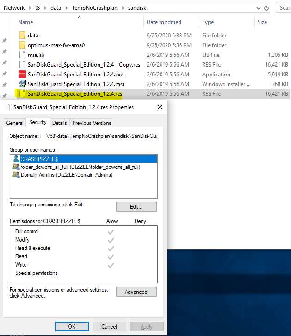Screen dimensions: 291x336
Task: Select optimus-max-fw-ama0 folder name
Action: 56,45
